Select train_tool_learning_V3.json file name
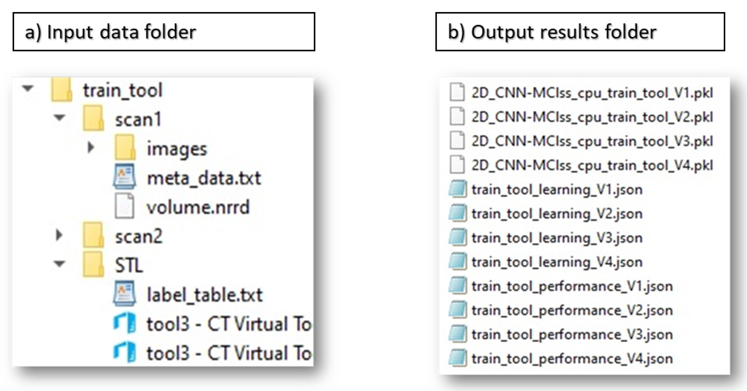 click(557, 238)
